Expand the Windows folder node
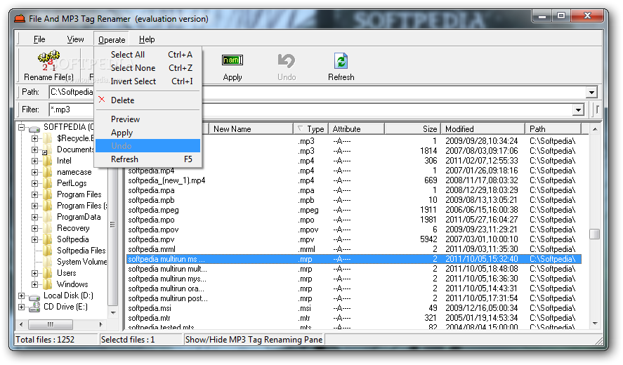Viewport: 623px width, 365px height. [34, 284]
